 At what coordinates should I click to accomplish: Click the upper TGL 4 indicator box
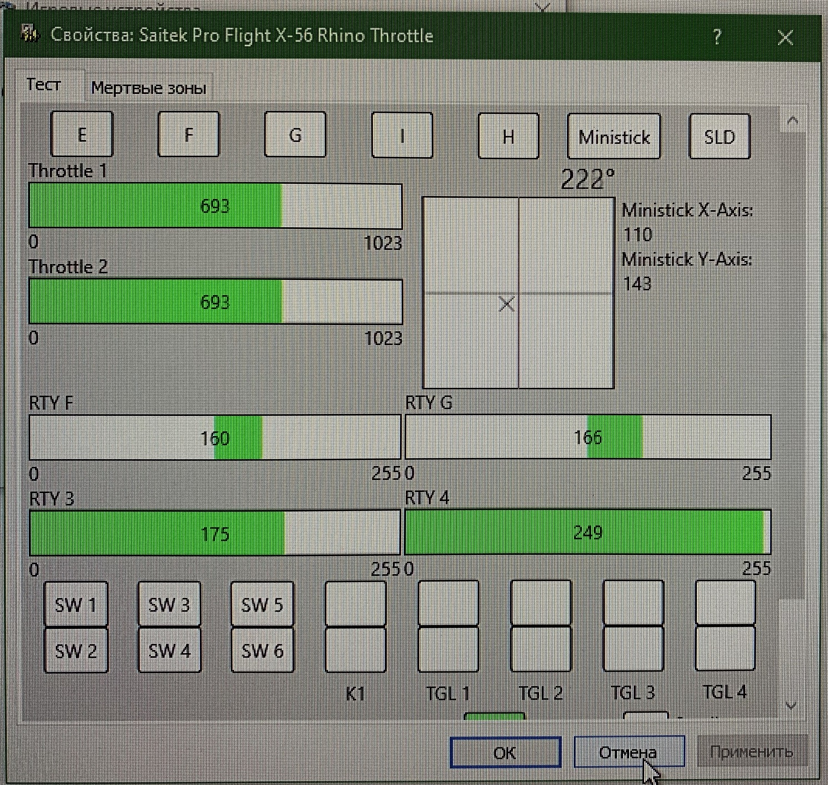pyautogui.click(x=725, y=603)
